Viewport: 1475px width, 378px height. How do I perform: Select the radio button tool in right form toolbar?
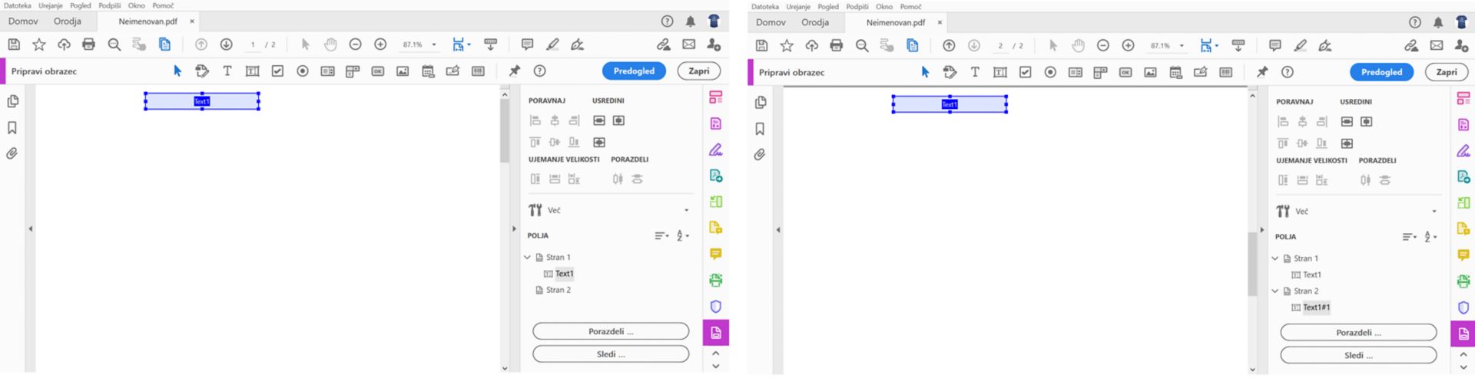[x=1050, y=72]
